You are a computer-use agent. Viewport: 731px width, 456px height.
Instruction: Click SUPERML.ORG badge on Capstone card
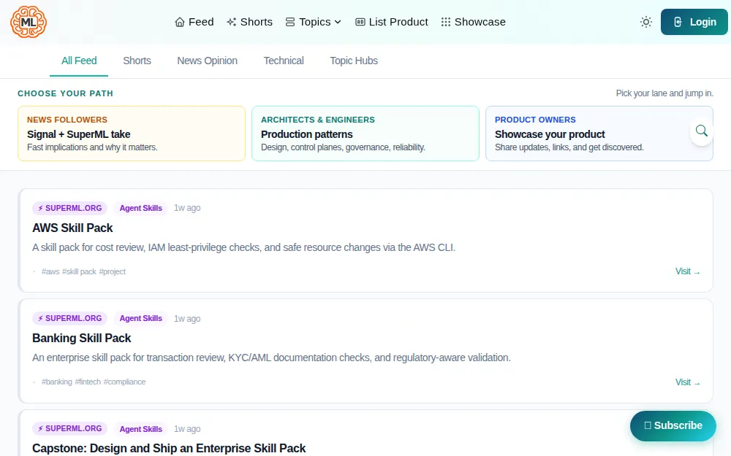(x=70, y=428)
